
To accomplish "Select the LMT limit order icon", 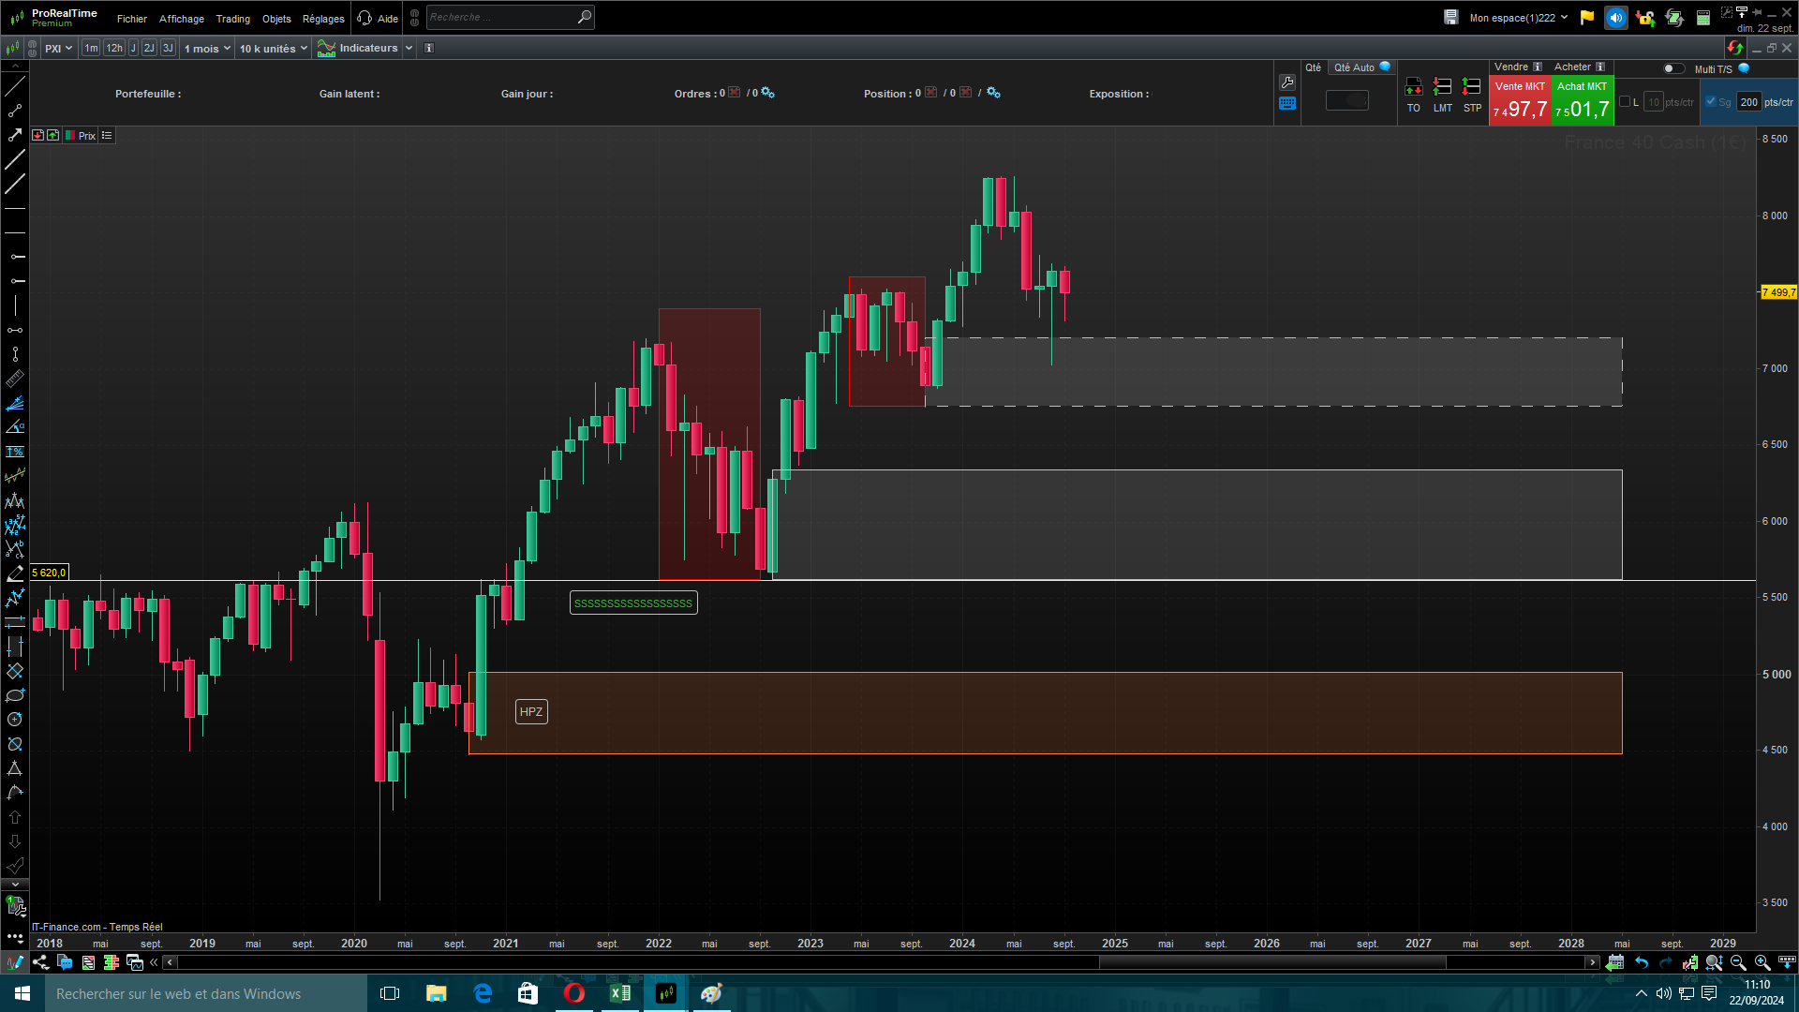I will 1442,88.
